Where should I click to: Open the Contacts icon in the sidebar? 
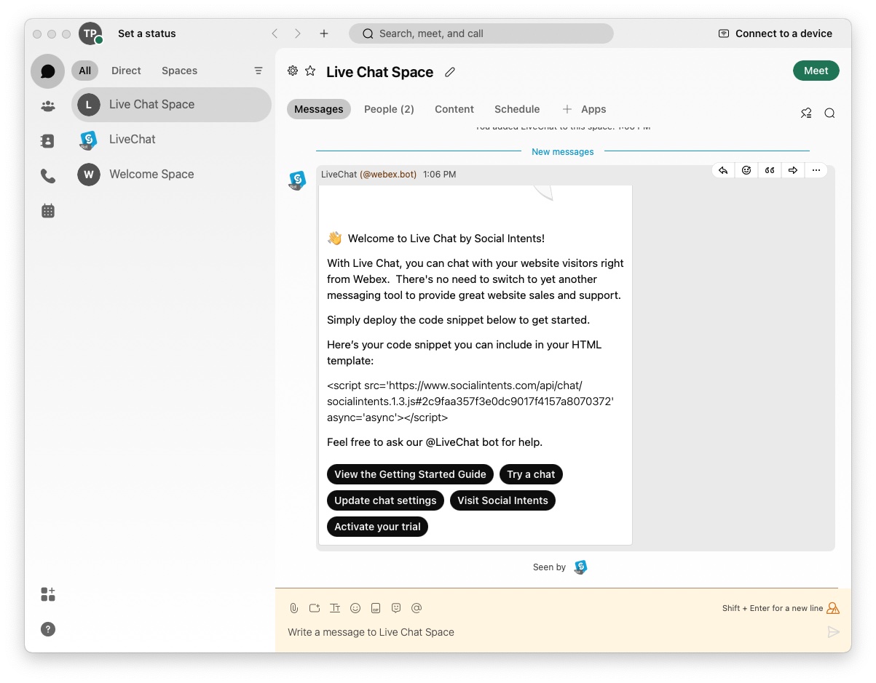[48, 141]
